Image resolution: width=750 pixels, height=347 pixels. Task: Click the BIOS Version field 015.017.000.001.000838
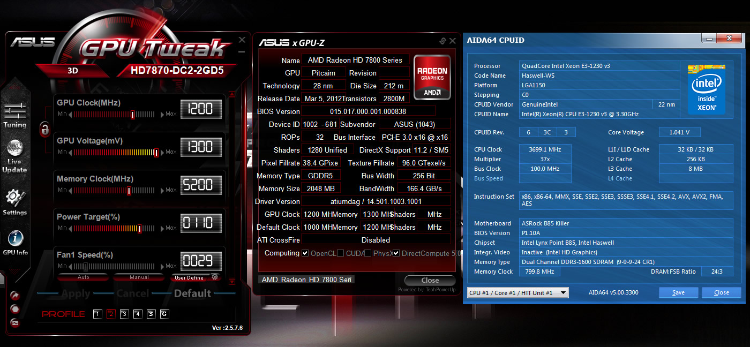pos(368,111)
